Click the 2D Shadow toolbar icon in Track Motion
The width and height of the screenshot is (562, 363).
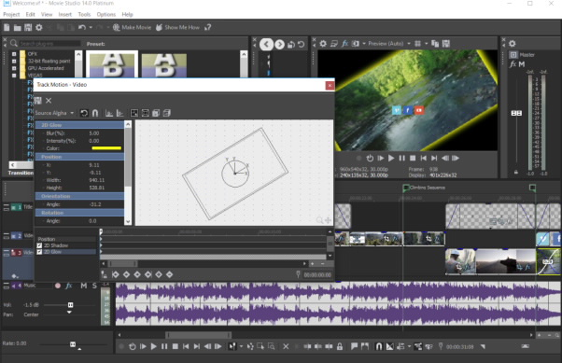pyautogui.click(x=156, y=113)
